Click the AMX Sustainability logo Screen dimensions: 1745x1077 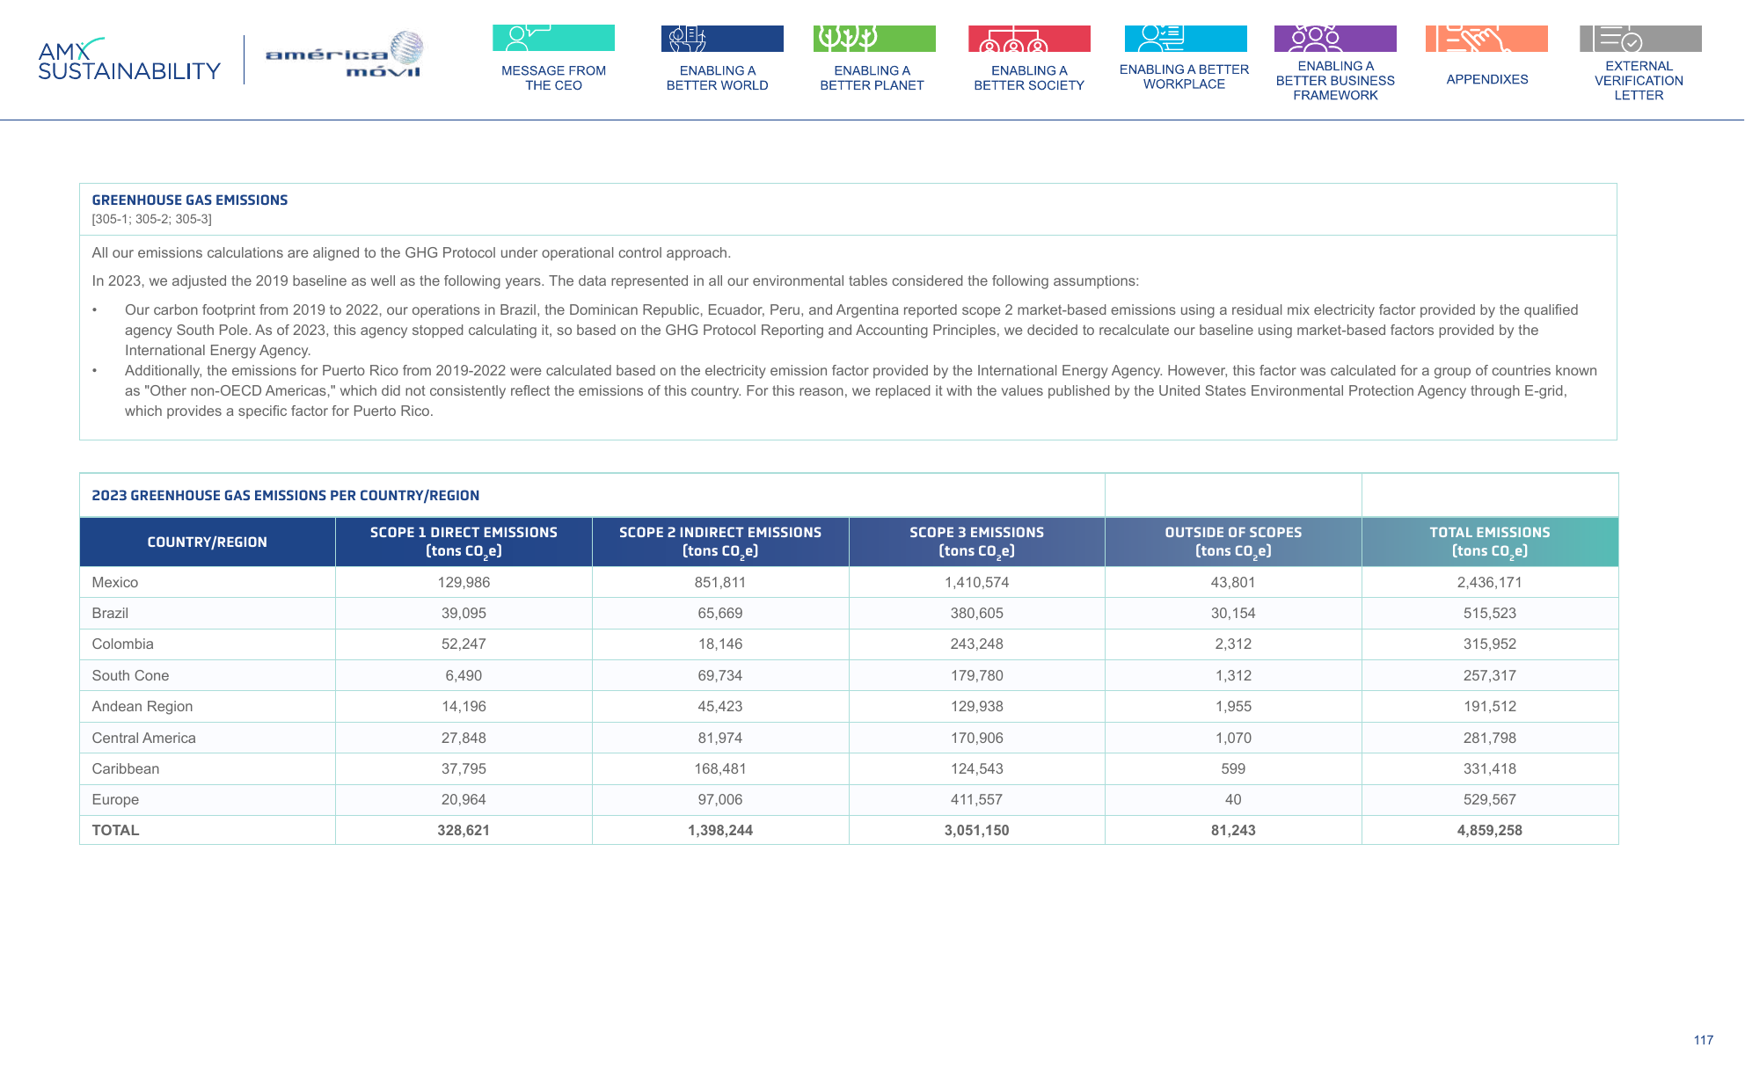click(x=129, y=60)
